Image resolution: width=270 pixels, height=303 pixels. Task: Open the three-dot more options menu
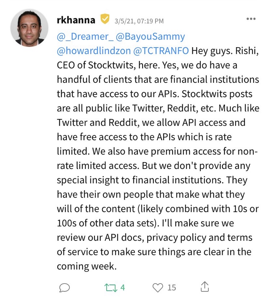click(251, 19)
